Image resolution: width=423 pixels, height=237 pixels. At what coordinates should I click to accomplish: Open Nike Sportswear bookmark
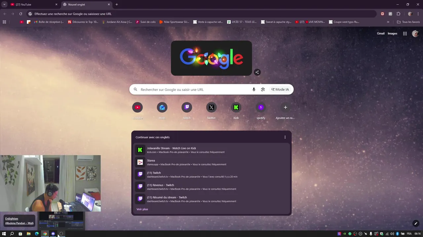click(174, 22)
